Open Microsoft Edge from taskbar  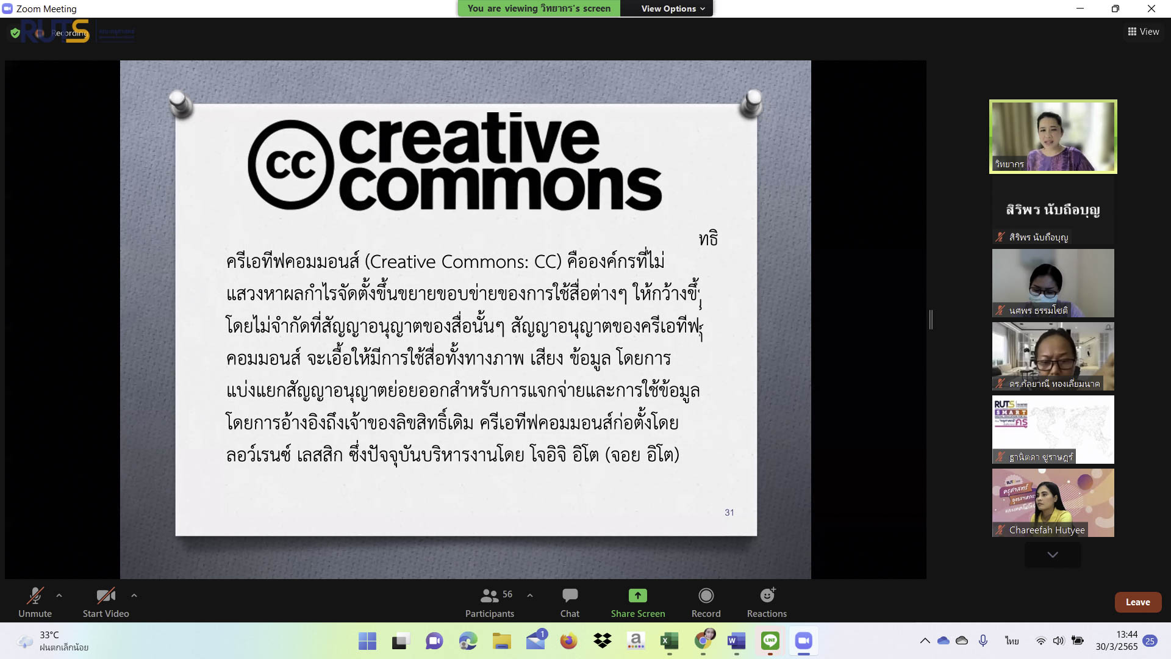[468, 641]
